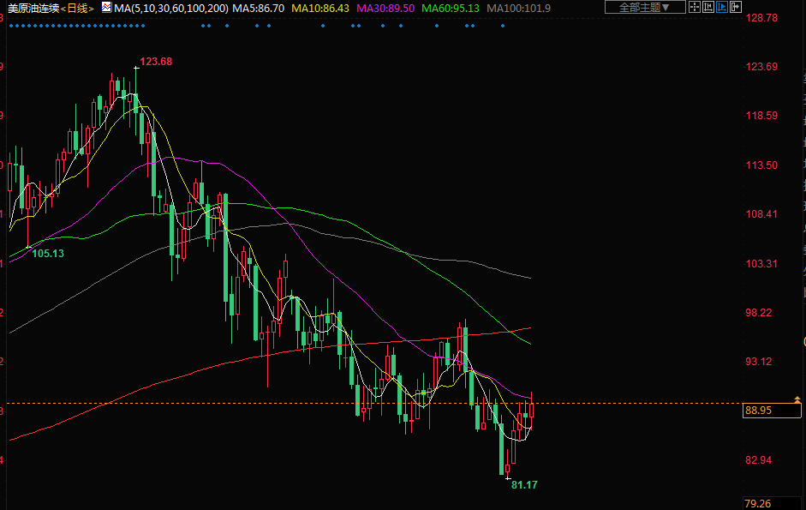Select the magenta MA30:89.50 legend label
Screen dimensions: 806x510
tap(389, 8)
